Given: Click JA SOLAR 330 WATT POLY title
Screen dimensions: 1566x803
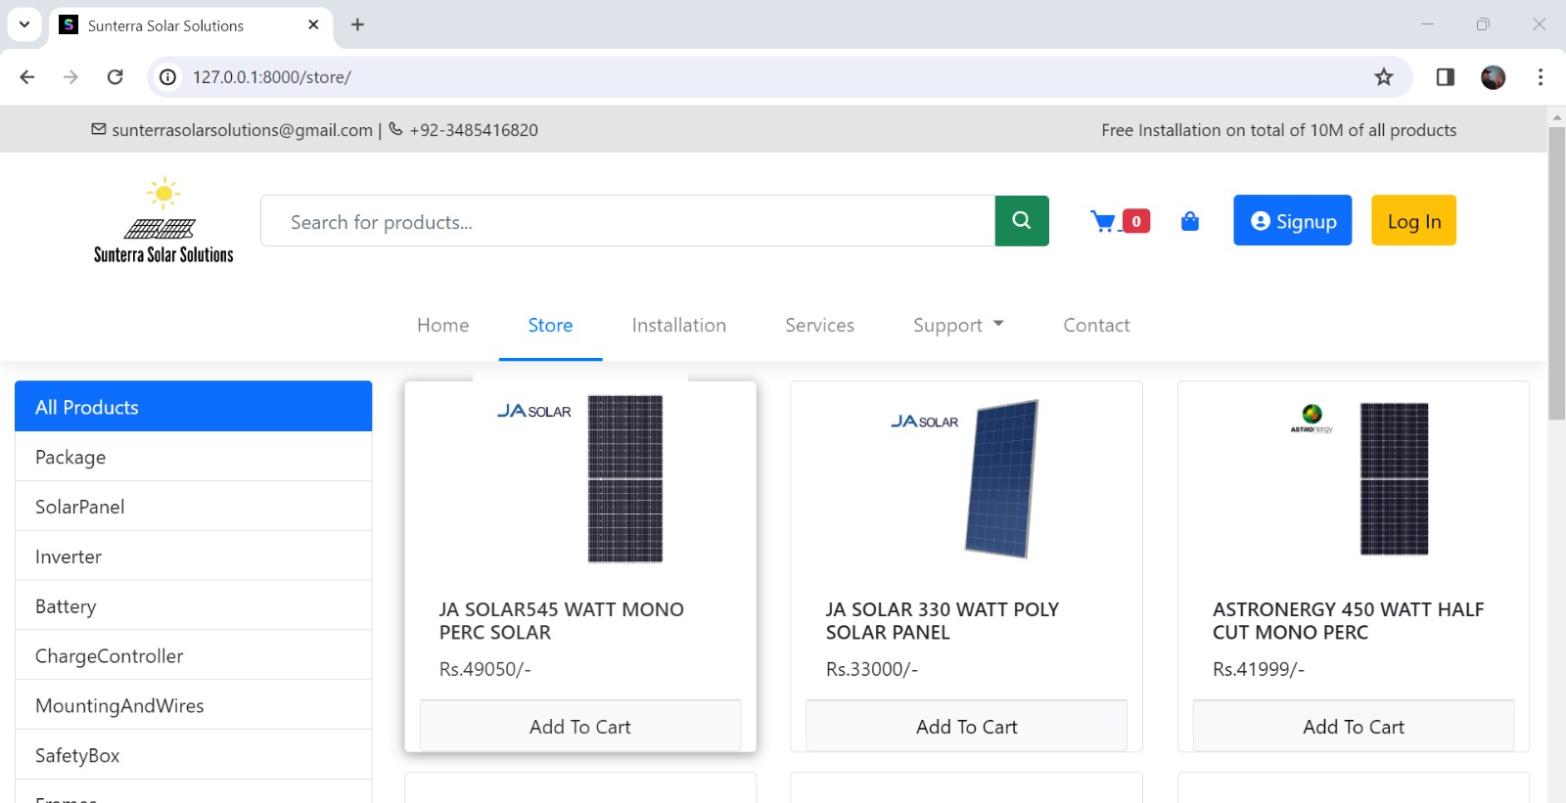Looking at the screenshot, I should point(943,620).
